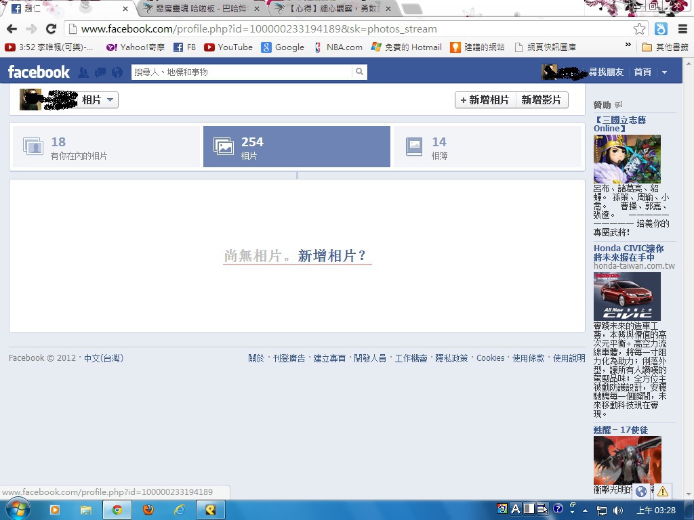Select the 14 相簿 tab
This screenshot has height=520, width=694.
[x=487, y=147]
